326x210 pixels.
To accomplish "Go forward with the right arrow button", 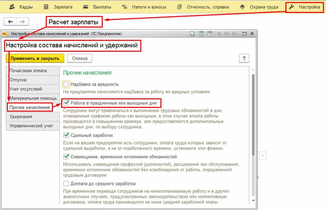I will coord(23,22).
